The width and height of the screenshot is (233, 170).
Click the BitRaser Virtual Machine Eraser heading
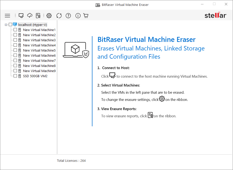pos(146,39)
